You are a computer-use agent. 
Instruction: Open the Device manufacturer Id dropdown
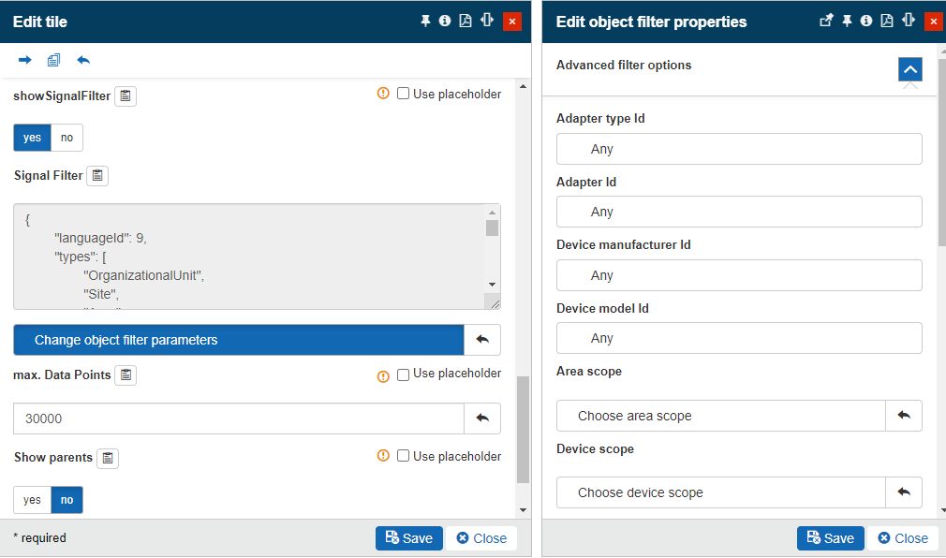point(739,275)
